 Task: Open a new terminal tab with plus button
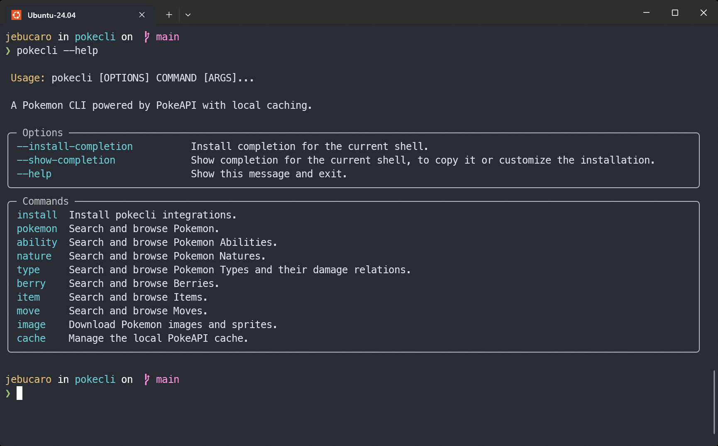pos(169,15)
